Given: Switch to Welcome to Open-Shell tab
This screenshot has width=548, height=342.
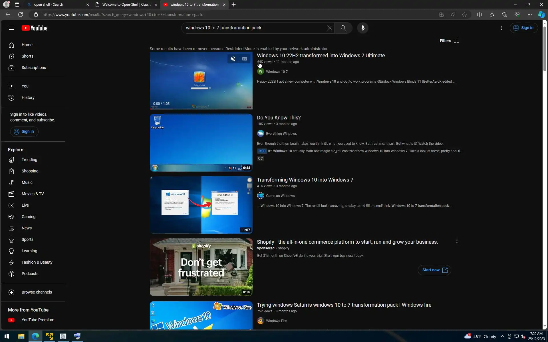Looking at the screenshot, I should (126, 5).
